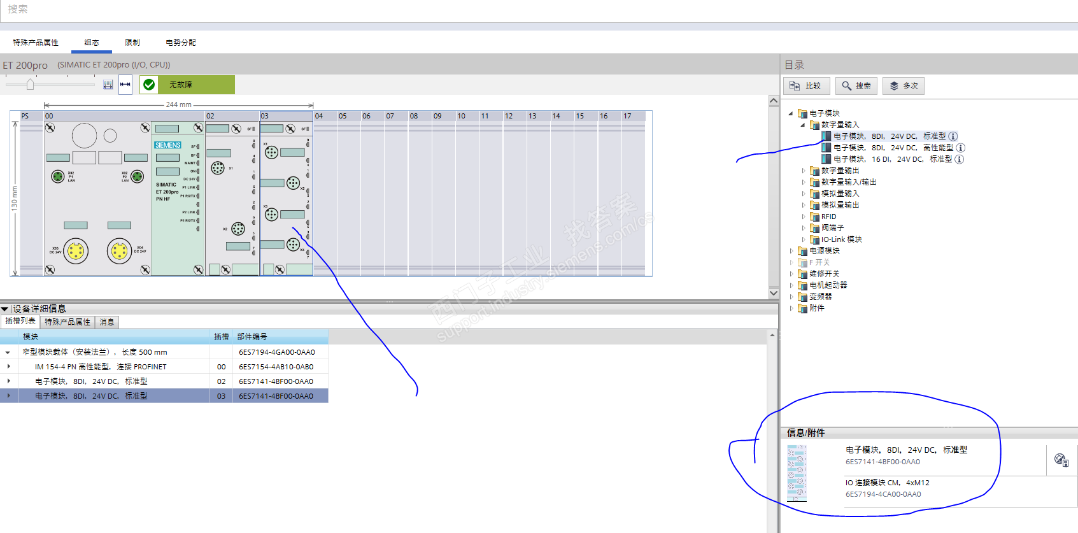The image size is (1078, 533).
Task: Expand the 数字量输入/输出 folder
Action: point(803,182)
